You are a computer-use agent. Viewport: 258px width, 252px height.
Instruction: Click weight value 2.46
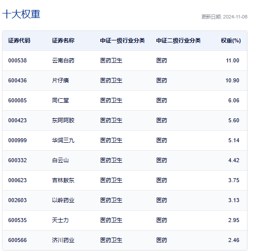tap(234, 240)
